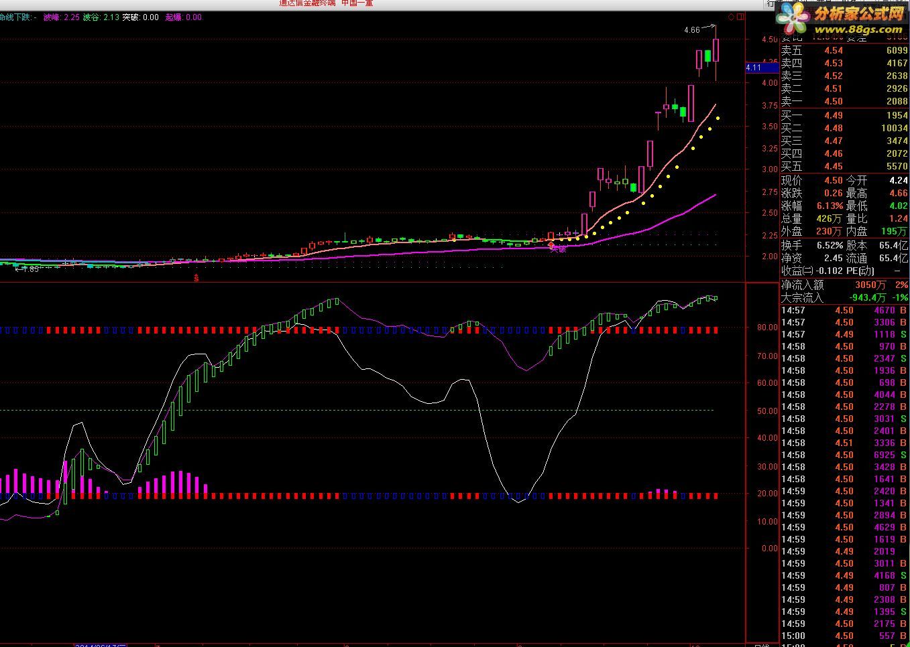Select the 14:58 tick with volume 6925
910x647 pixels.
844,455
